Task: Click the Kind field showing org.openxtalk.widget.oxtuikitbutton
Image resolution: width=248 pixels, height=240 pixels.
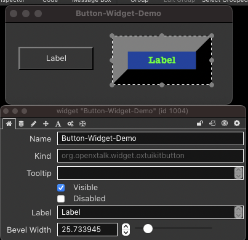Action: tap(150, 156)
